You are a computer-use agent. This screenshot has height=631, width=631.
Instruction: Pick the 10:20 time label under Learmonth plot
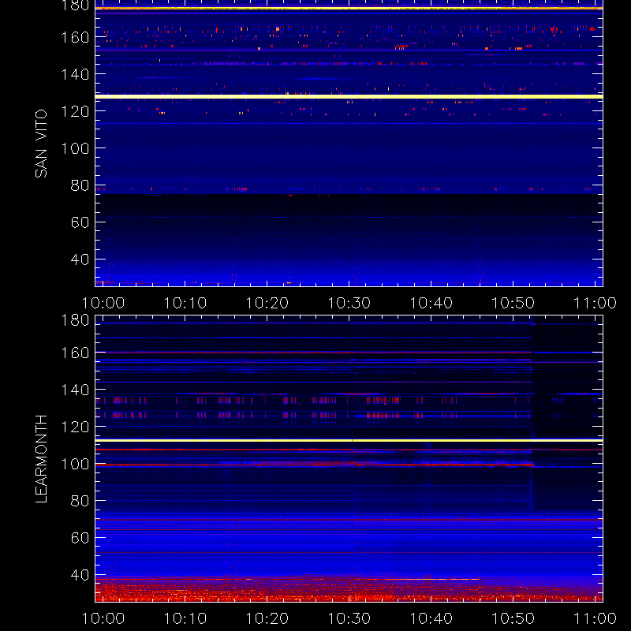point(267,618)
